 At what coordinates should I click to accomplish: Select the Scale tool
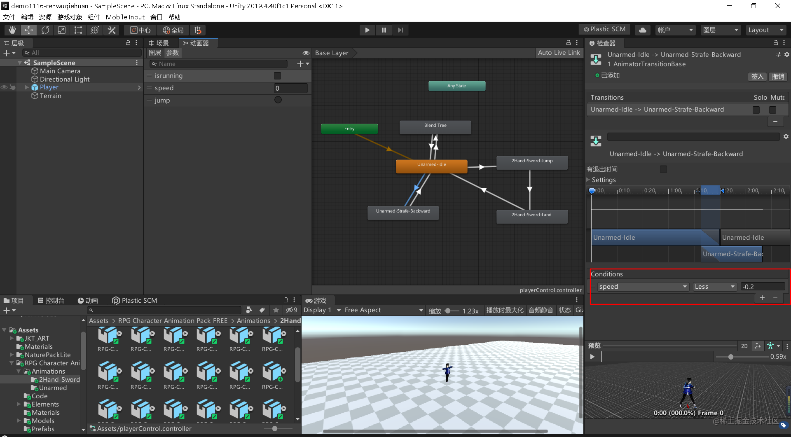coord(62,30)
